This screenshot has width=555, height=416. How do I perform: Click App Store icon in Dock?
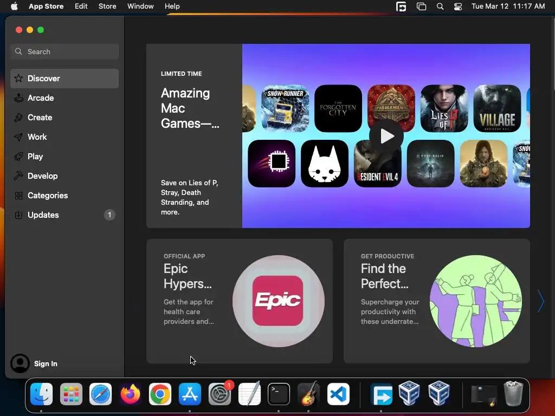coord(190,394)
